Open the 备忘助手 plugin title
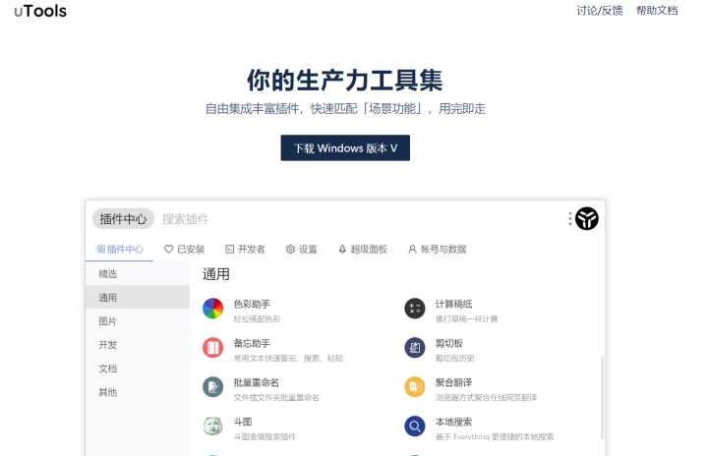708x456 pixels. 252,343
